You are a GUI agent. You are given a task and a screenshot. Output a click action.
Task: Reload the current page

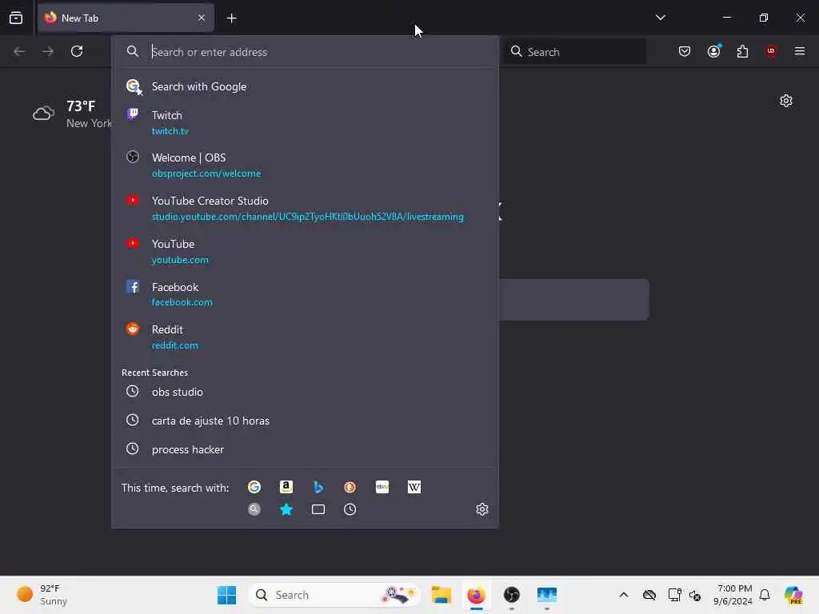(x=77, y=51)
